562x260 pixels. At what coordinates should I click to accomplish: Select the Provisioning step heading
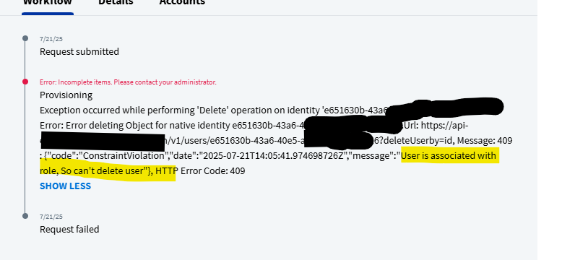click(x=66, y=95)
